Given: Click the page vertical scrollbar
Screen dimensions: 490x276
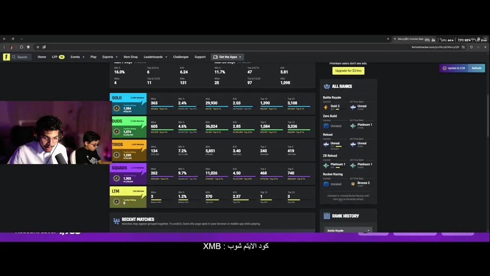Looking at the screenshot, I should pyautogui.click(x=487, y=115).
